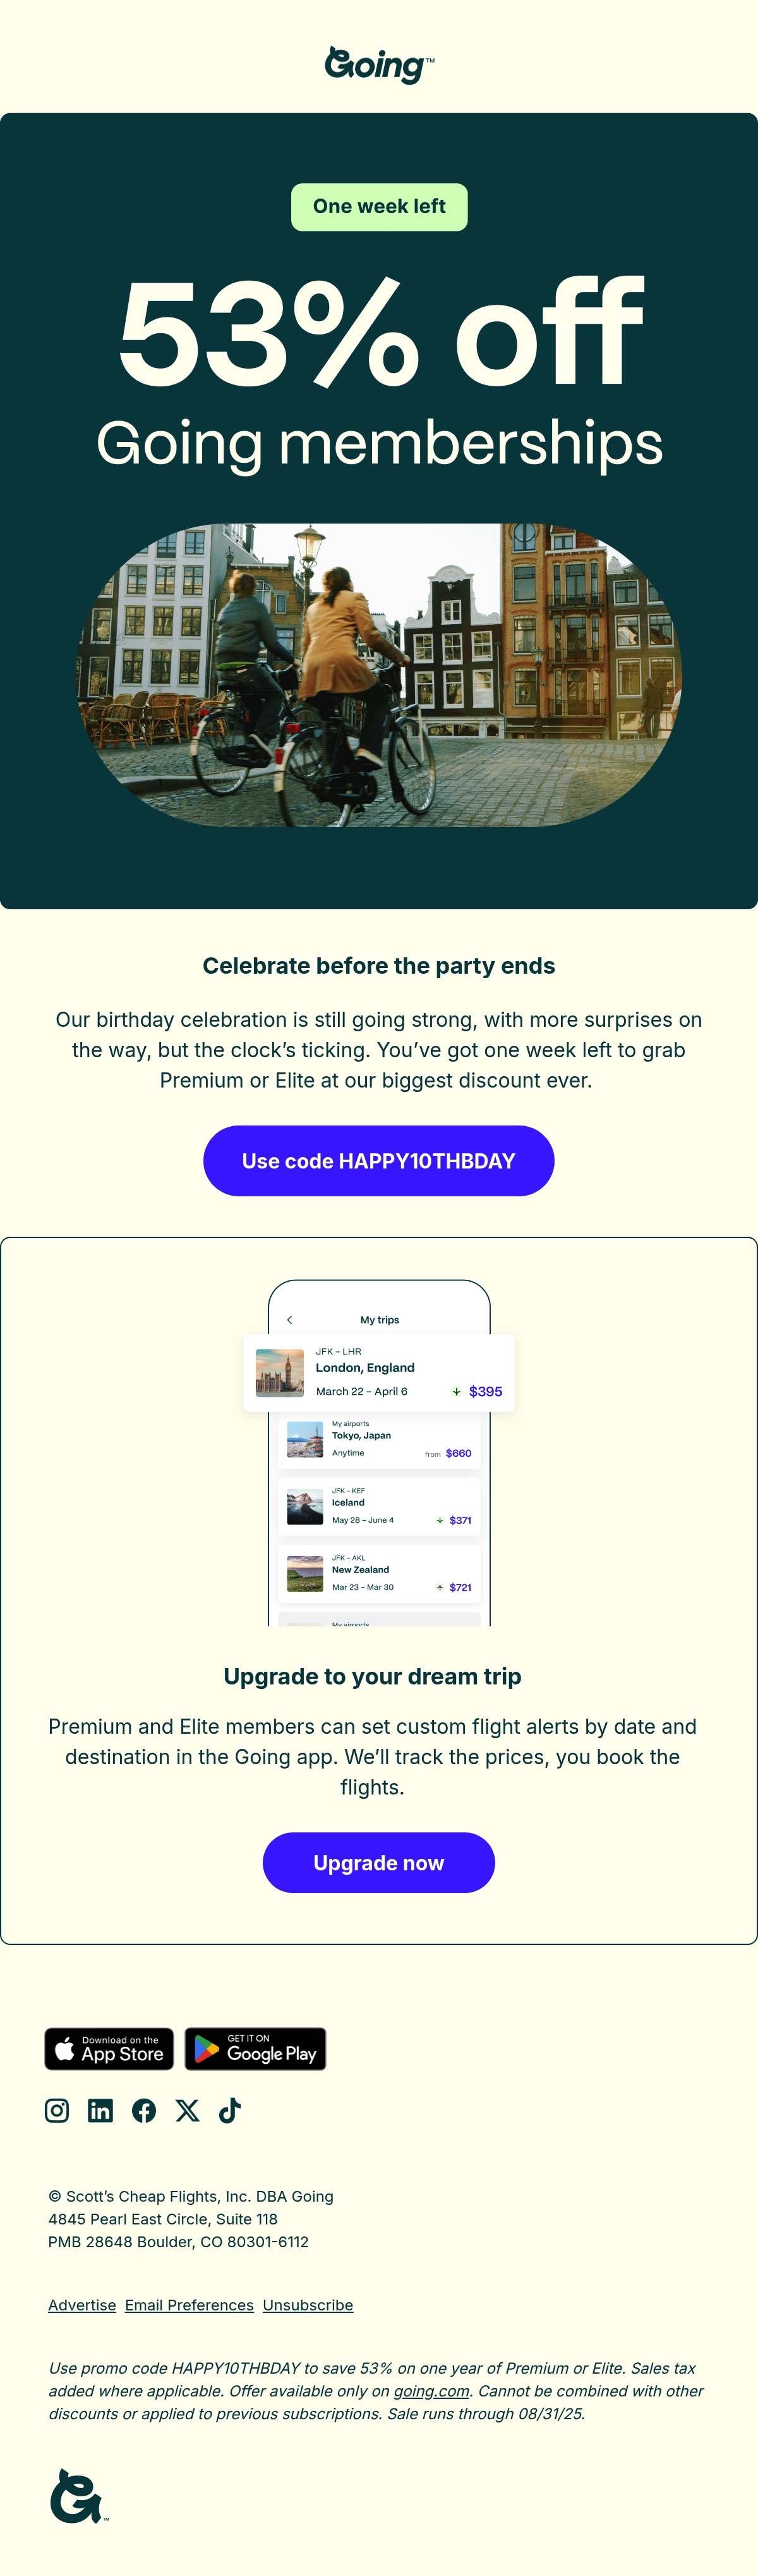Open the Advertise link
758x2576 pixels.
82,2305
